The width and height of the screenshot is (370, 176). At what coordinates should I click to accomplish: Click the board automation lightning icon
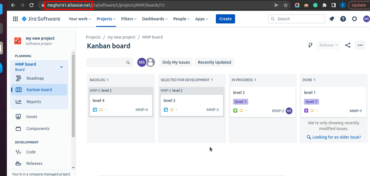310,45
